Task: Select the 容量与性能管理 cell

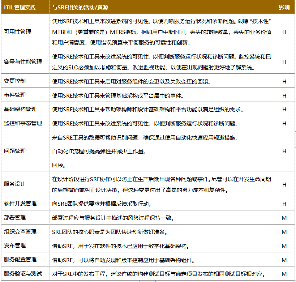Action: [23, 62]
